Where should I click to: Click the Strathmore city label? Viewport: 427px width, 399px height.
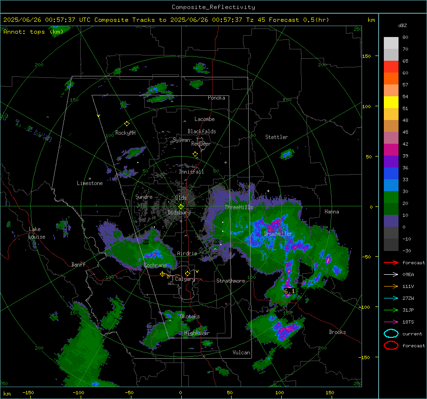pos(231,281)
